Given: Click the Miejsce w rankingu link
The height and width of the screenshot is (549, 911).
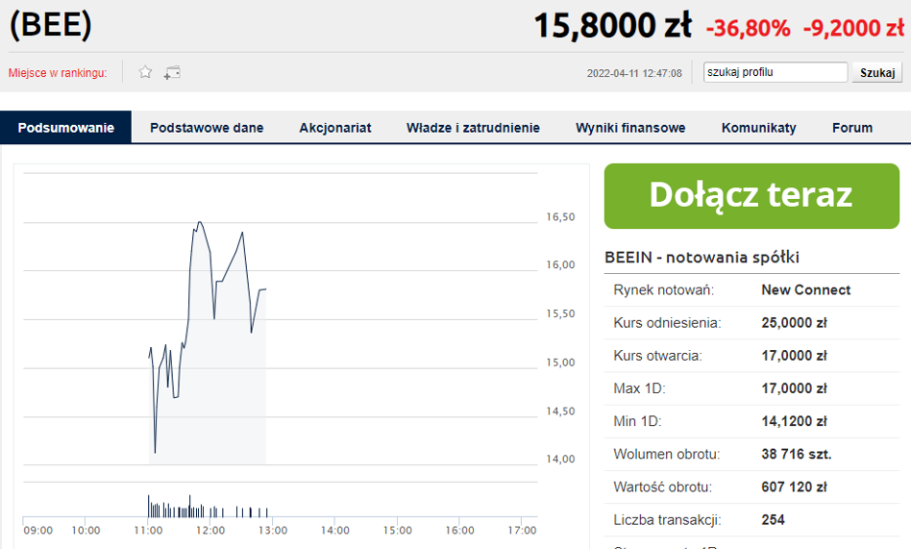Looking at the screenshot, I should click(58, 73).
